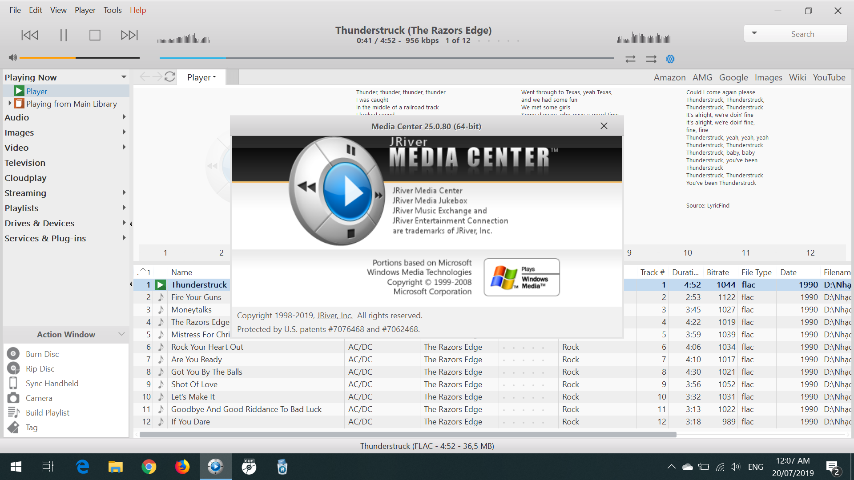Click the horizontal scrollbar under track list
The height and width of the screenshot is (480, 854).
click(x=408, y=435)
